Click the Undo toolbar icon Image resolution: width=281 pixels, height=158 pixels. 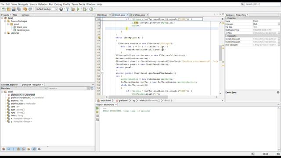coord(25,9)
